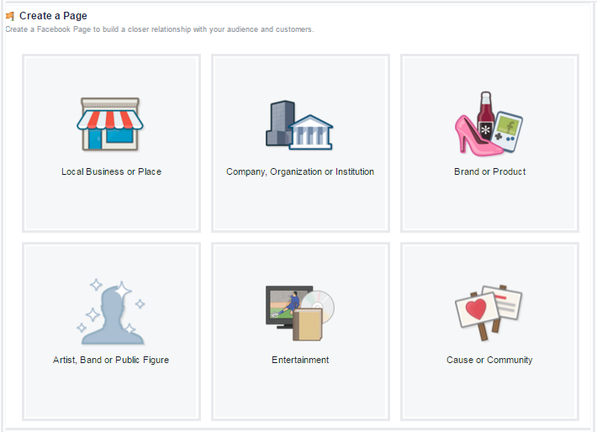Choose the sparkling silhouette artist icon
597x432 pixels.
tap(111, 312)
